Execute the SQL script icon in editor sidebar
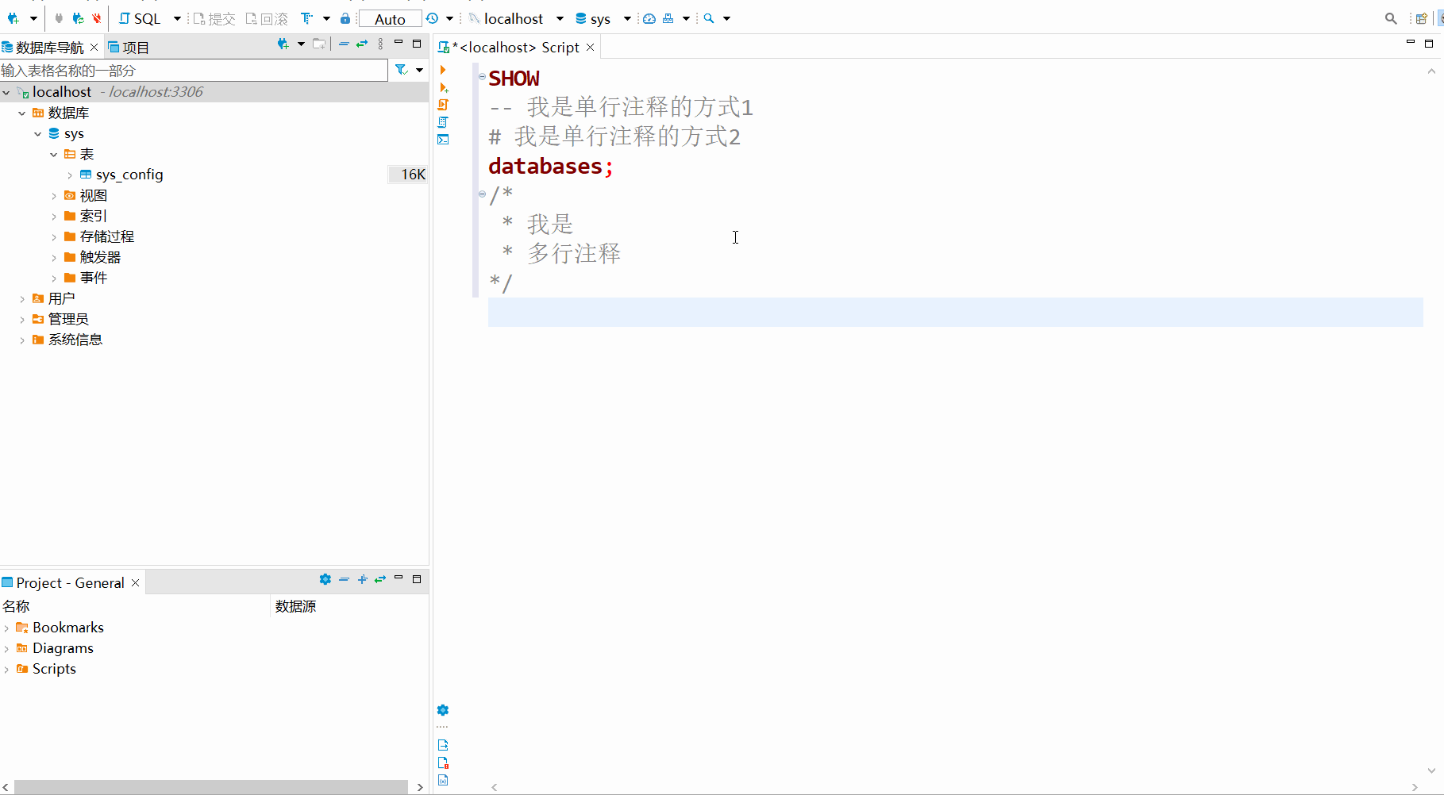Image resolution: width=1444 pixels, height=795 pixels. (x=443, y=105)
